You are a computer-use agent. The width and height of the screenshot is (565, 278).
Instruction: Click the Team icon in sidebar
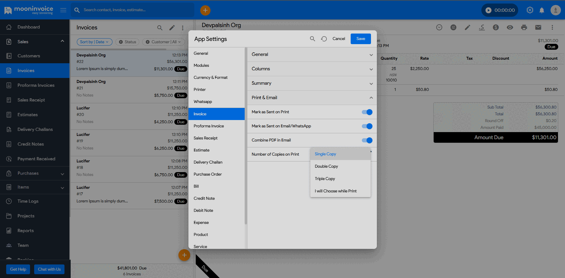click(9, 245)
